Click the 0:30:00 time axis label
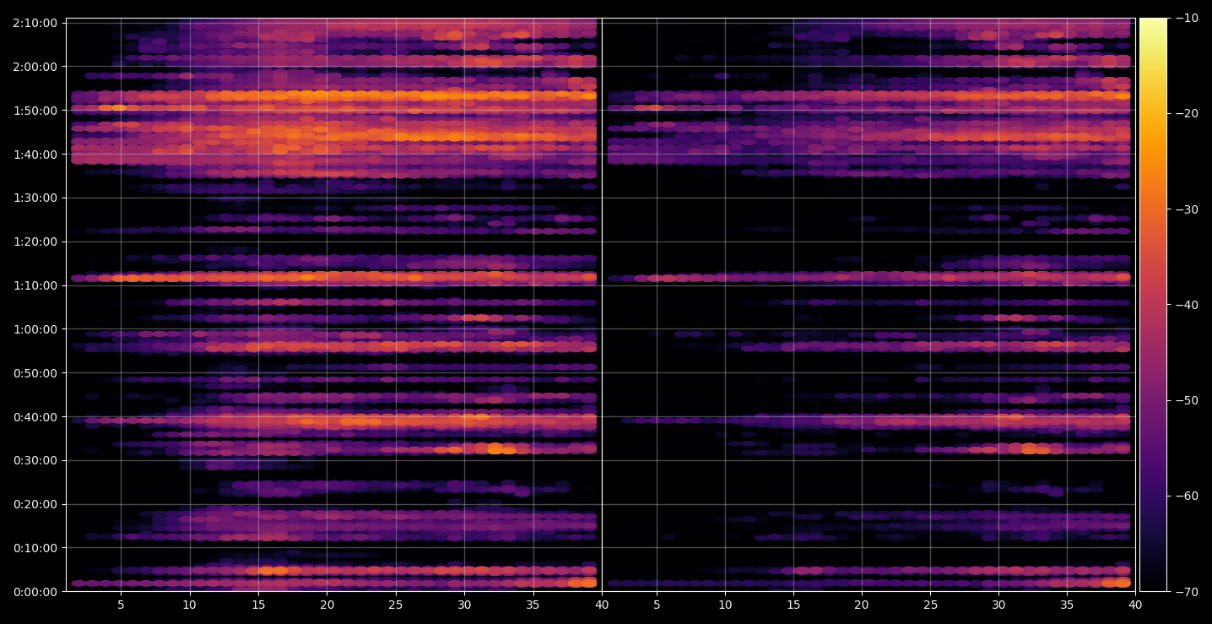The height and width of the screenshot is (624, 1212). [x=35, y=460]
